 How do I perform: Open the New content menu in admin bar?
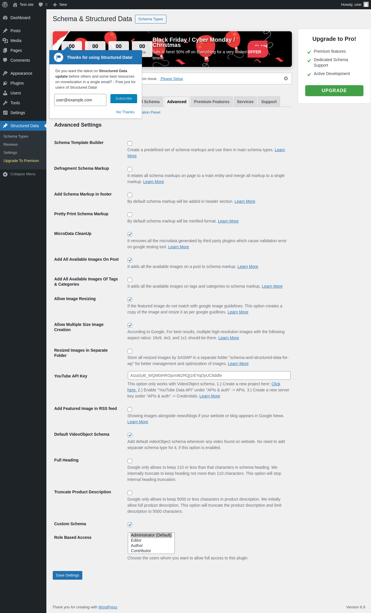[60, 5]
